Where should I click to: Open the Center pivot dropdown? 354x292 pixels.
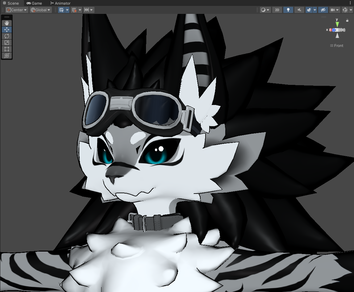pyautogui.click(x=17, y=10)
